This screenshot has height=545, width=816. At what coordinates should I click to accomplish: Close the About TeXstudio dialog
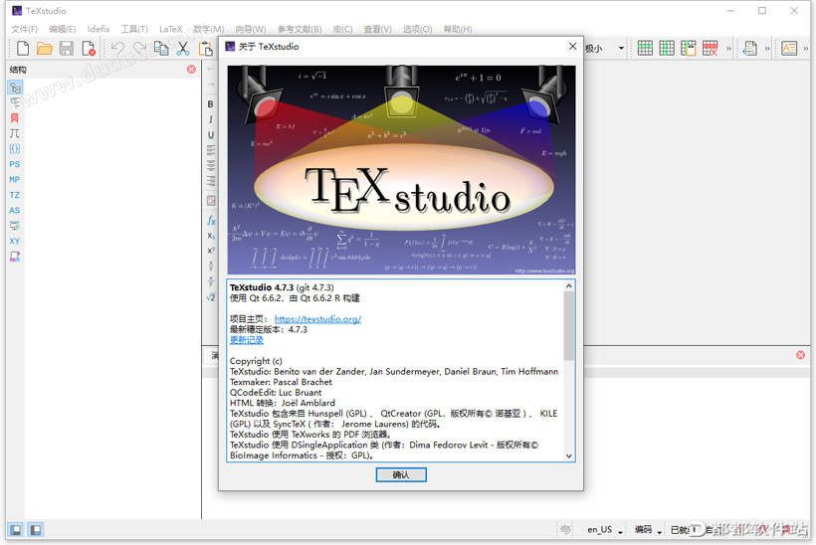click(572, 47)
